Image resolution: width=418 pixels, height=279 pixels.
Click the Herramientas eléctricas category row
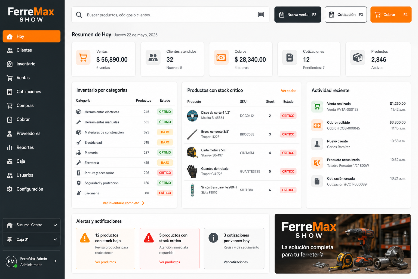pyautogui.click(x=124, y=112)
